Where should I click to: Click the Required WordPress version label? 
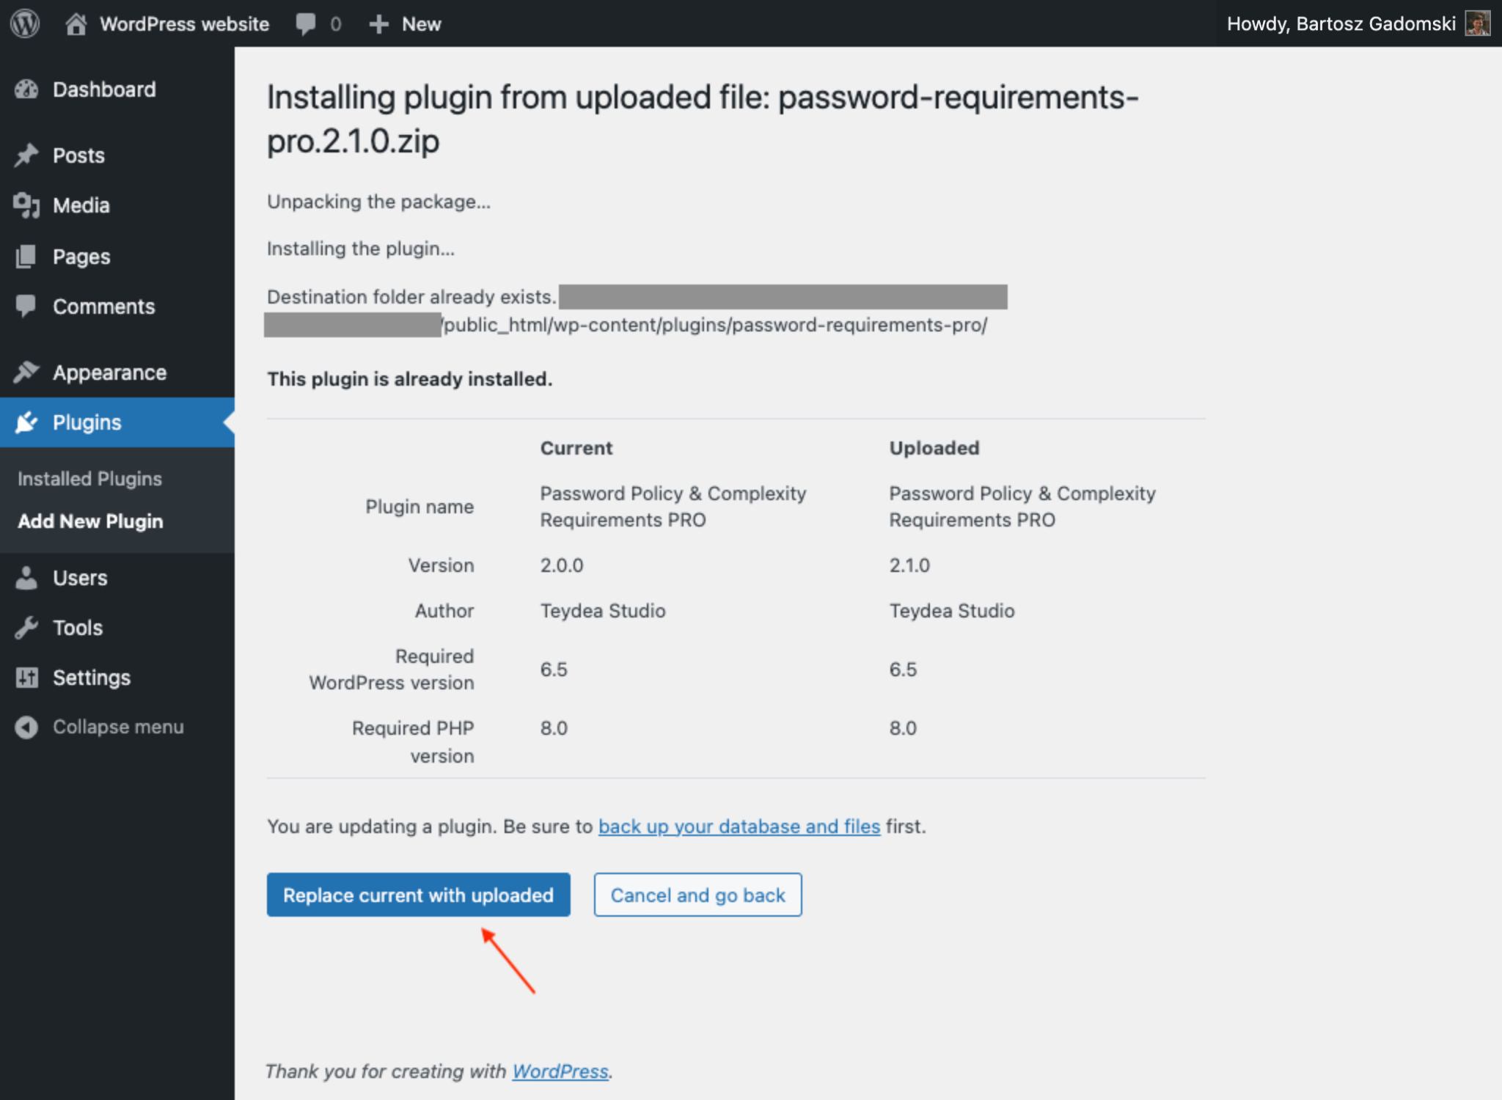[392, 670]
